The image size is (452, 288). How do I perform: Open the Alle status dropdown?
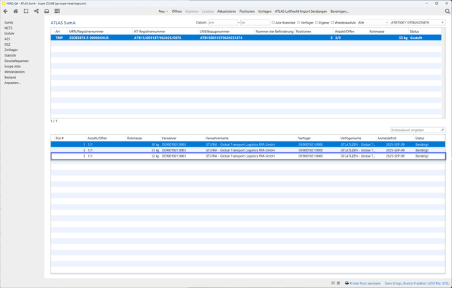[x=373, y=22]
